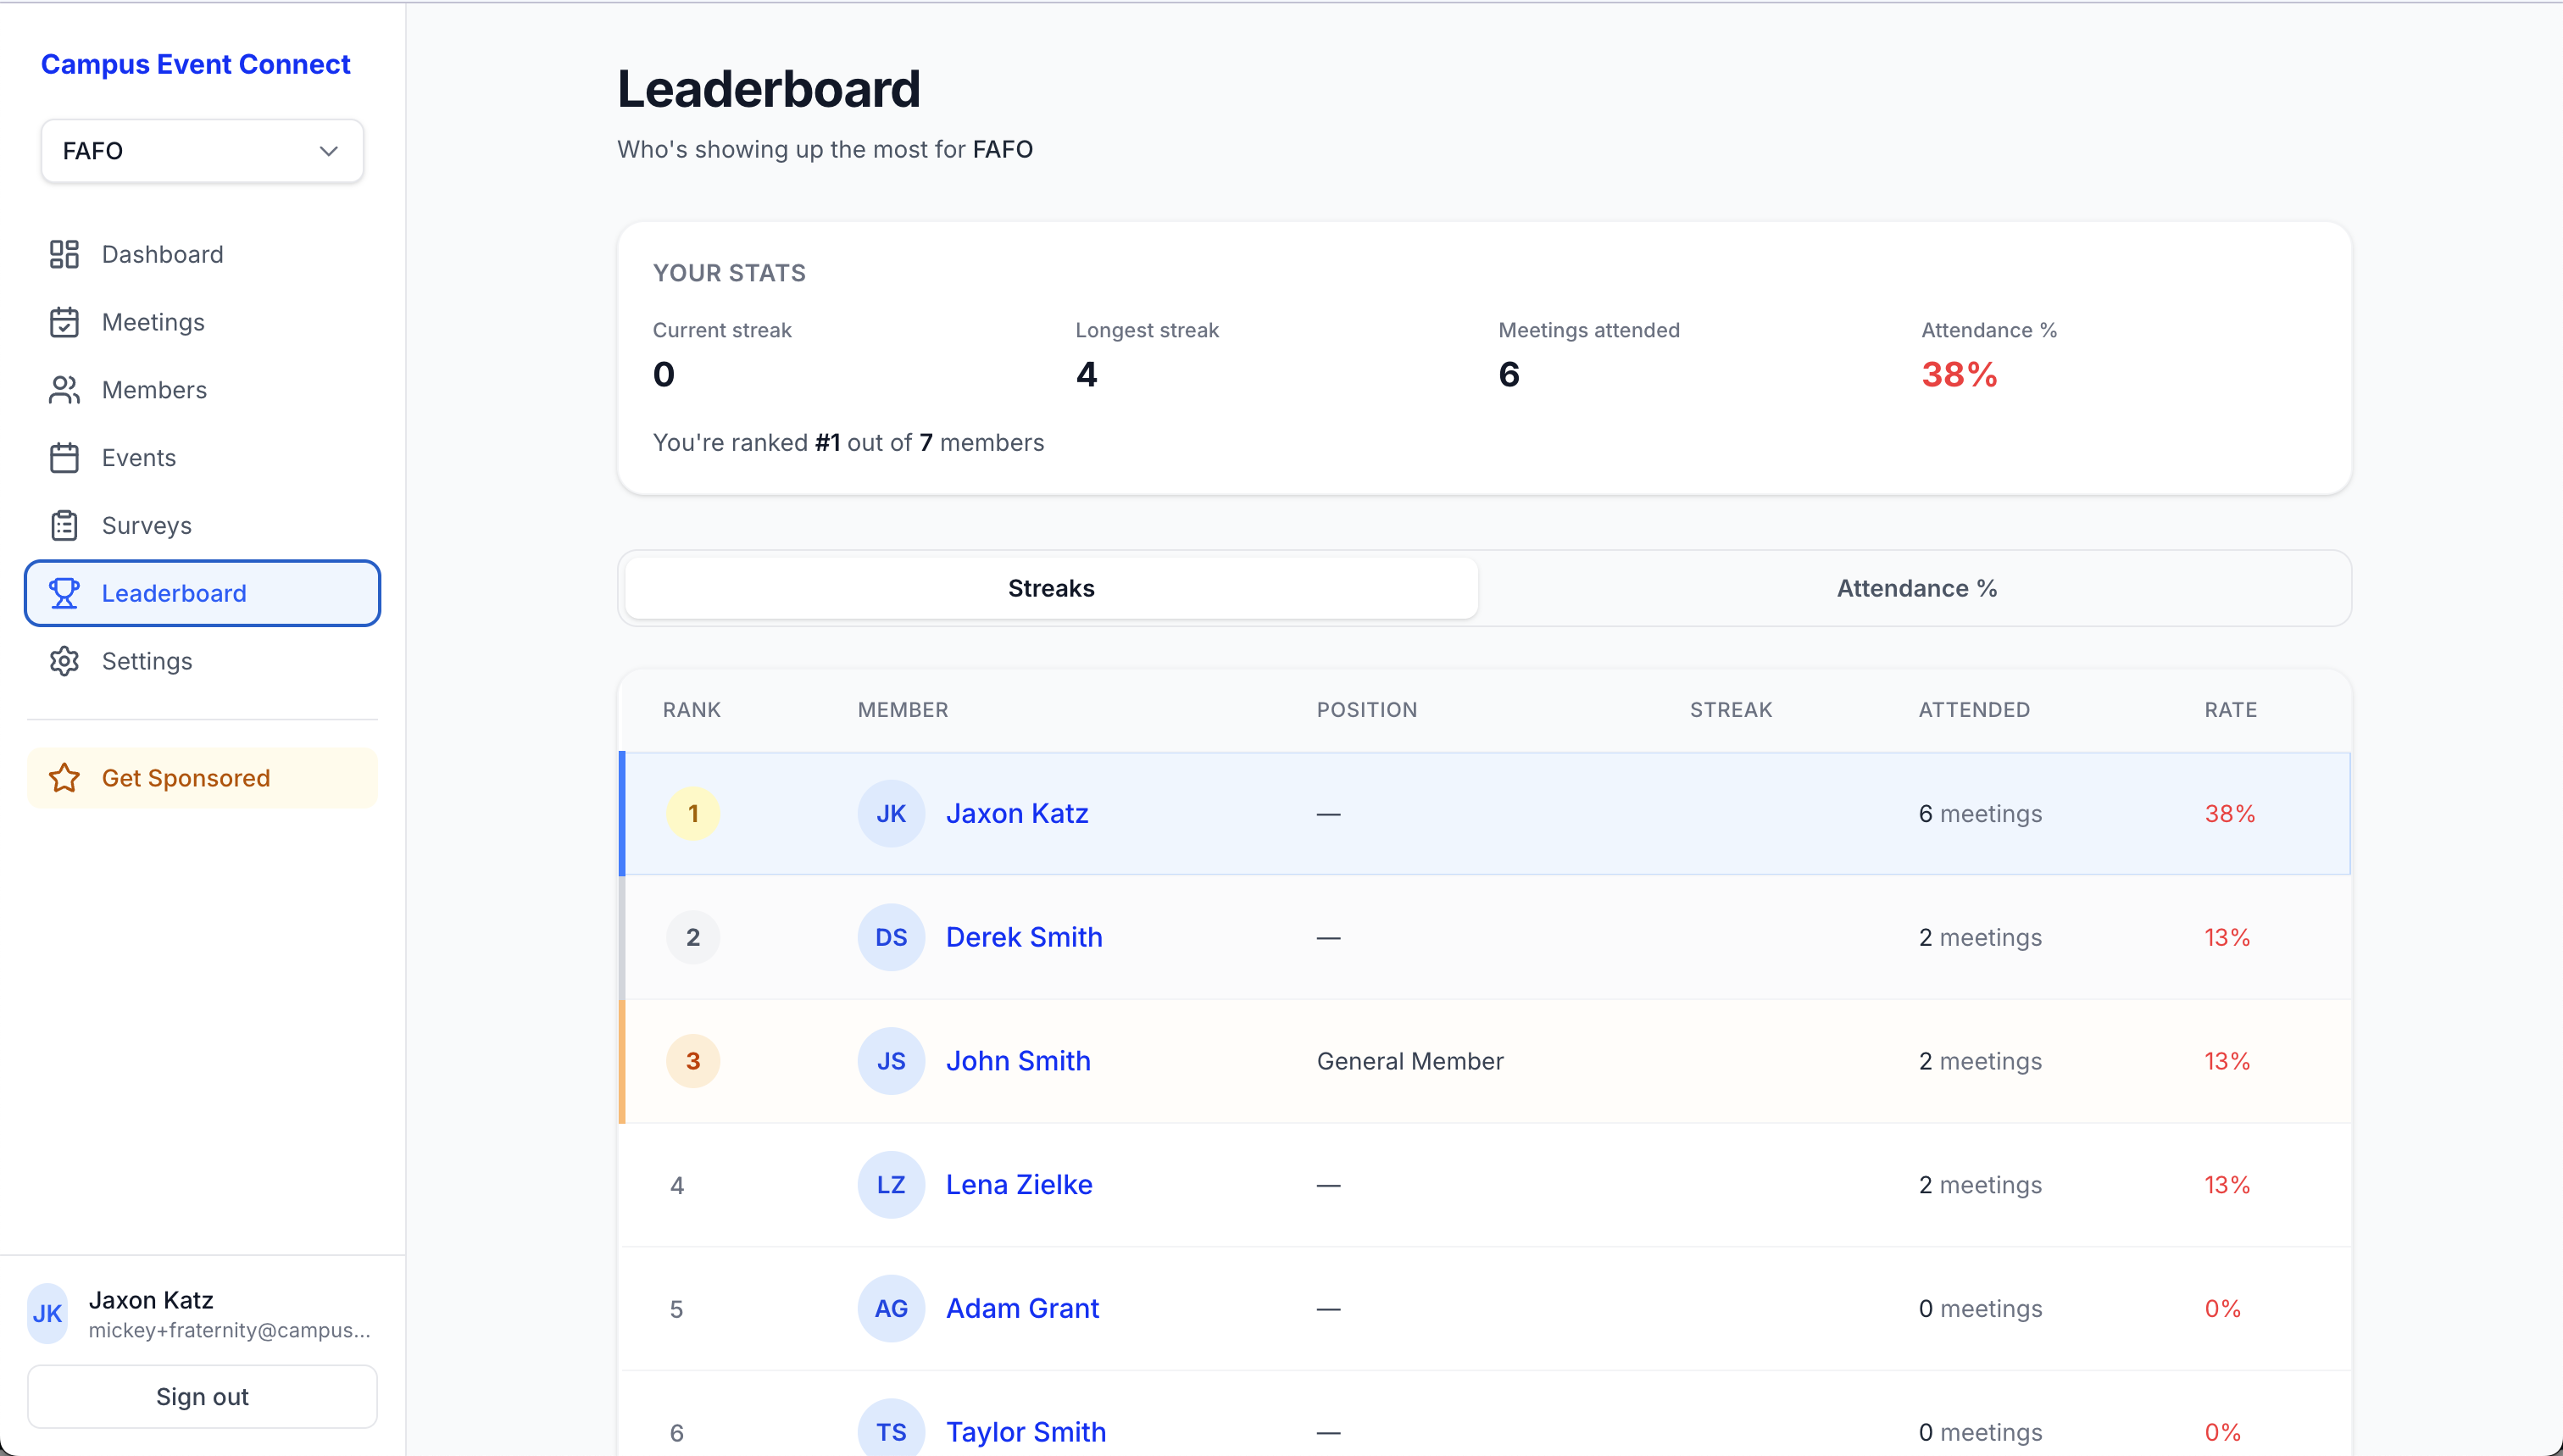Click the POSITION column header

1366,710
